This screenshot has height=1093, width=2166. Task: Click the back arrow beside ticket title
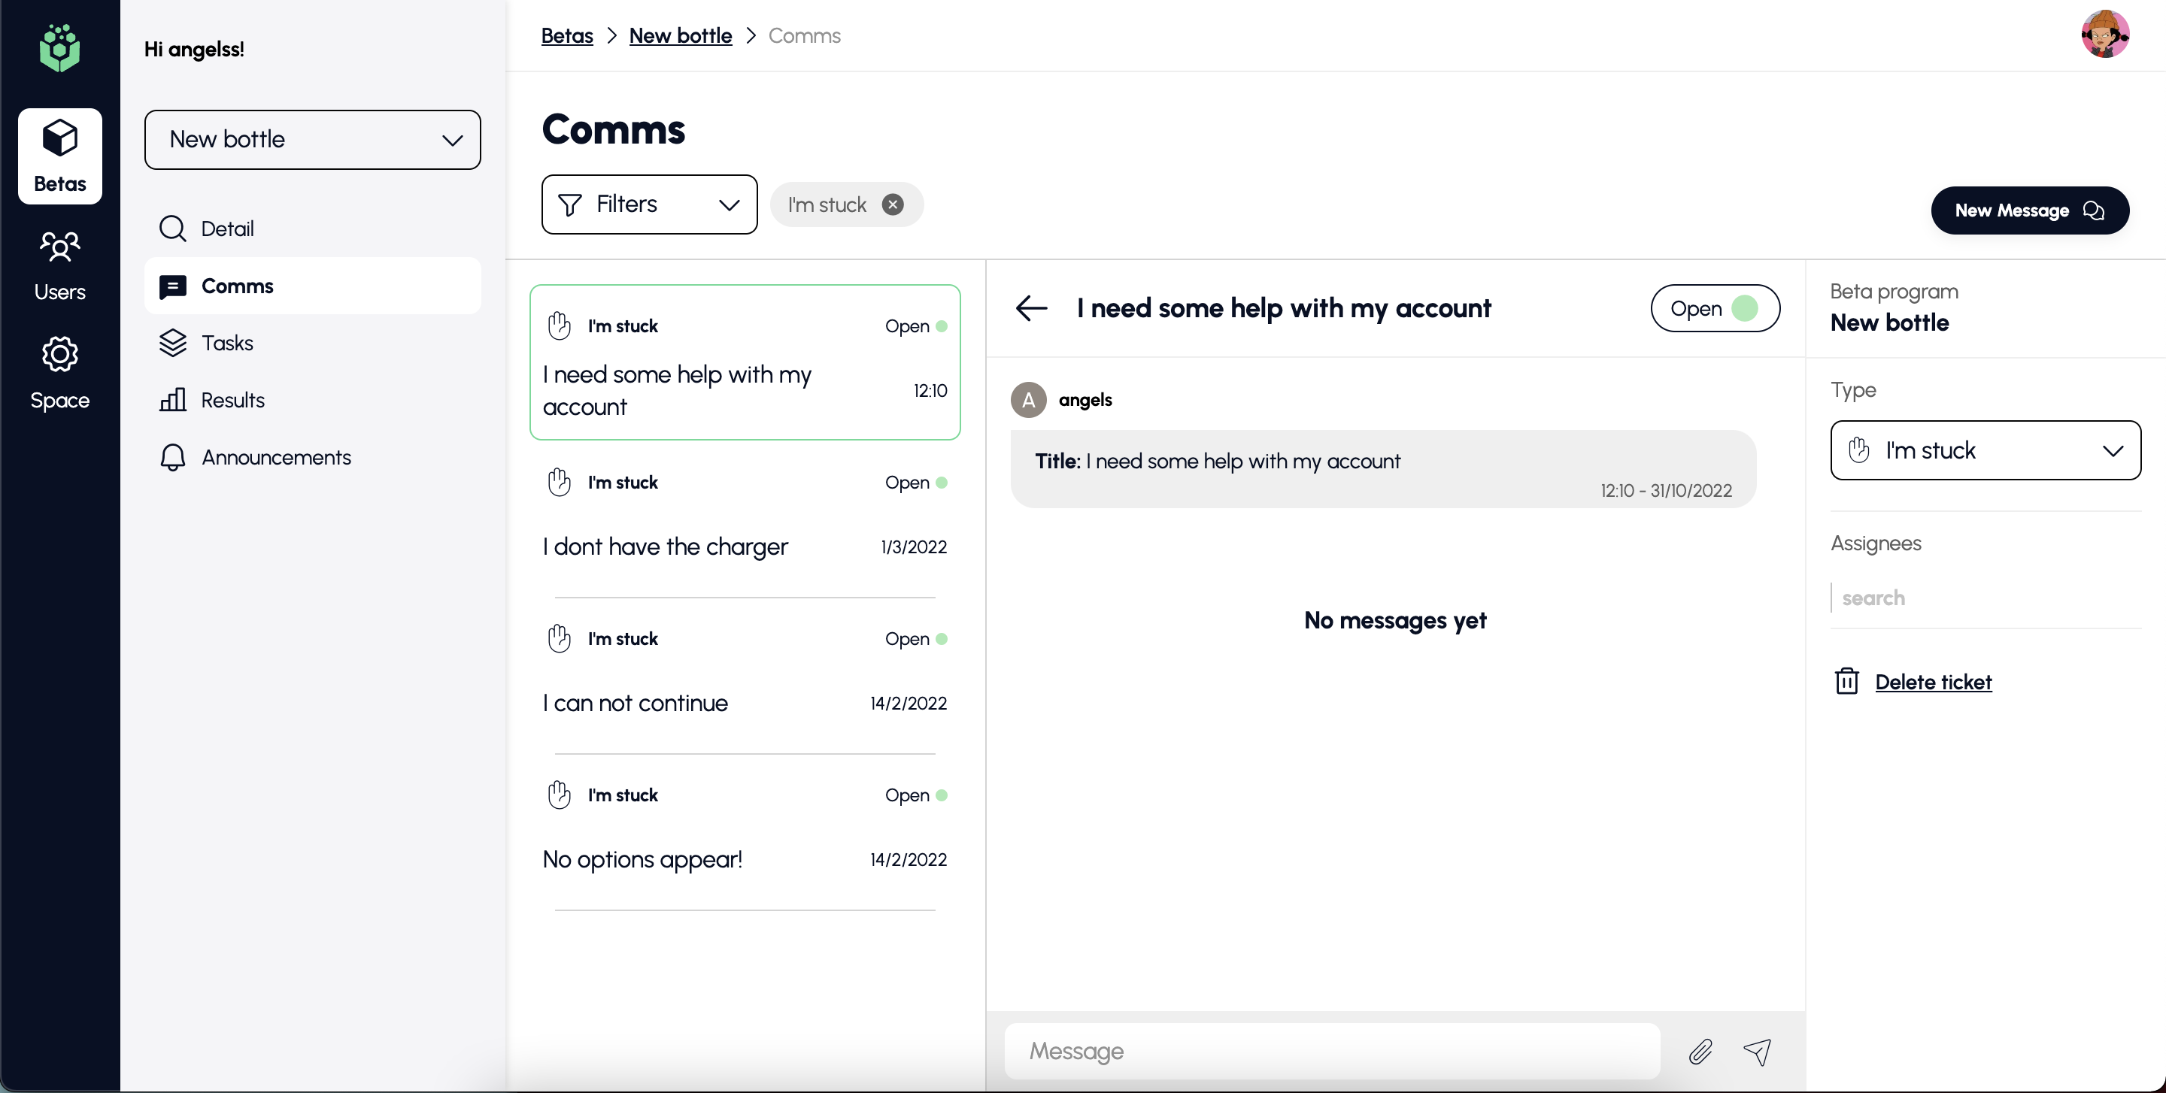pyautogui.click(x=1031, y=308)
